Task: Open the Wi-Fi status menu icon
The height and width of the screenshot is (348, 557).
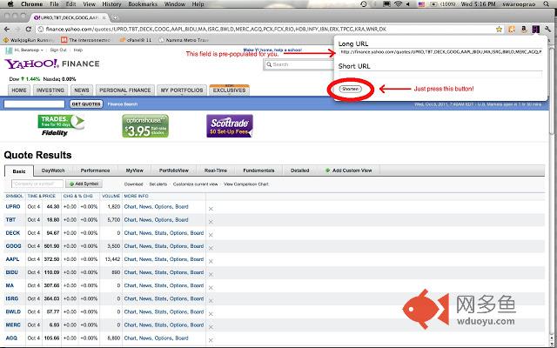Action: click(398, 4)
